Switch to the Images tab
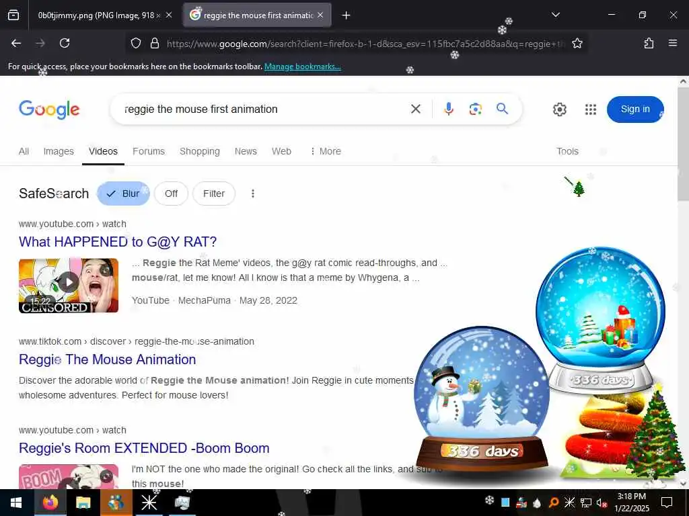The height and width of the screenshot is (516, 689). pyautogui.click(x=59, y=151)
